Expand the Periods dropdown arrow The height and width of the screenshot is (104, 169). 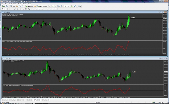[x=77, y=6]
